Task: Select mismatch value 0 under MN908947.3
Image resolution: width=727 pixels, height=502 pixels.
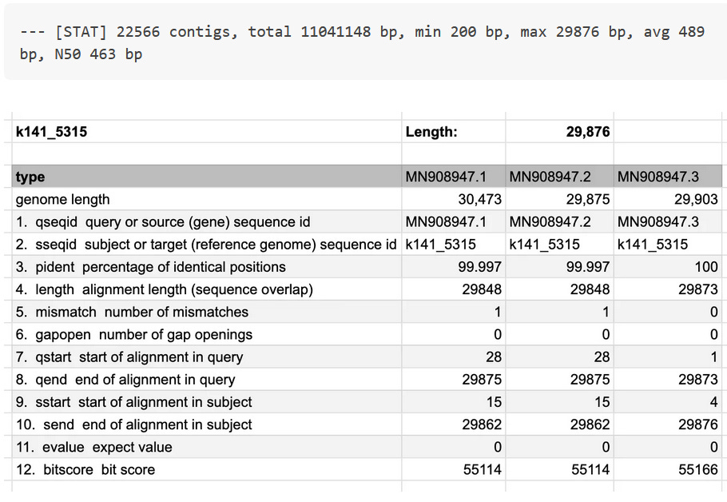Action: click(x=668, y=312)
